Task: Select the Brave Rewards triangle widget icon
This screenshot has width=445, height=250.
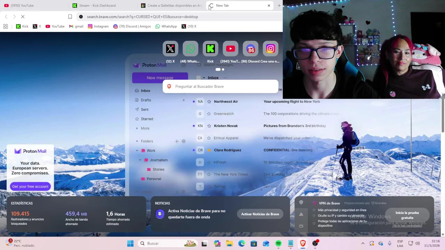Action: [301, 214]
